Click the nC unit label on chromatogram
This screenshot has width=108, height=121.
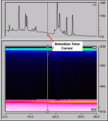(95, 5)
